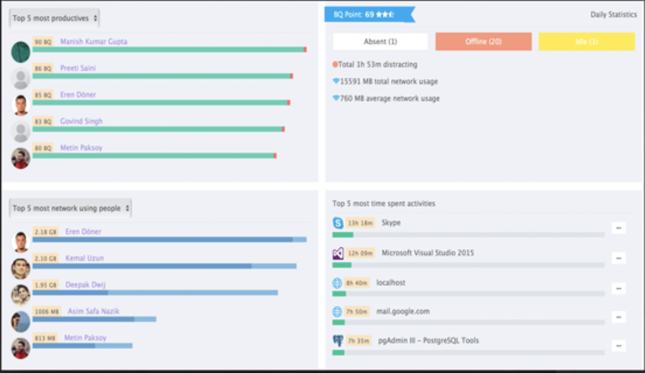Switch to the Offline (20) tab
The width and height of the screenshot is (645, 373).
pos(483,41)
